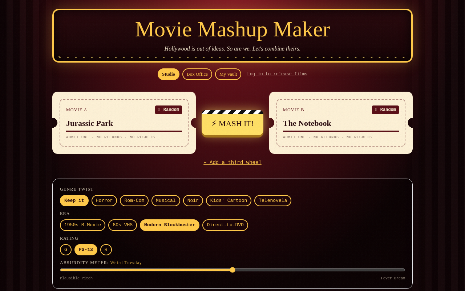
Task: Select the Modern Blockbuster era
Action: pos(170,225)
